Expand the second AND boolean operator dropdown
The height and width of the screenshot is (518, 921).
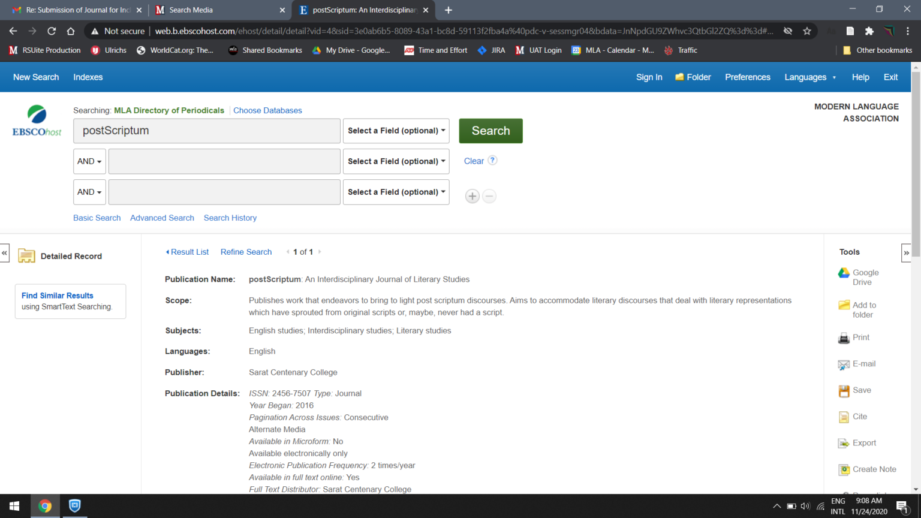tap(89, 192)
